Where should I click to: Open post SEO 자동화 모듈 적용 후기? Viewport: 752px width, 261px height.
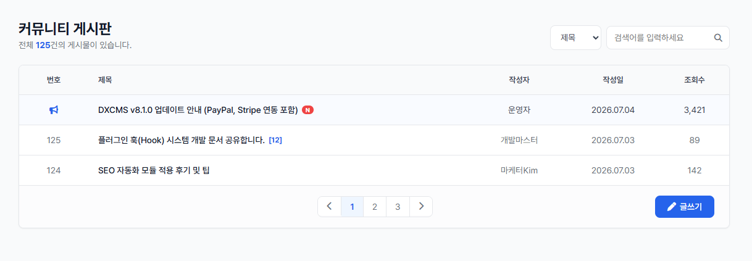click(154, 170)
